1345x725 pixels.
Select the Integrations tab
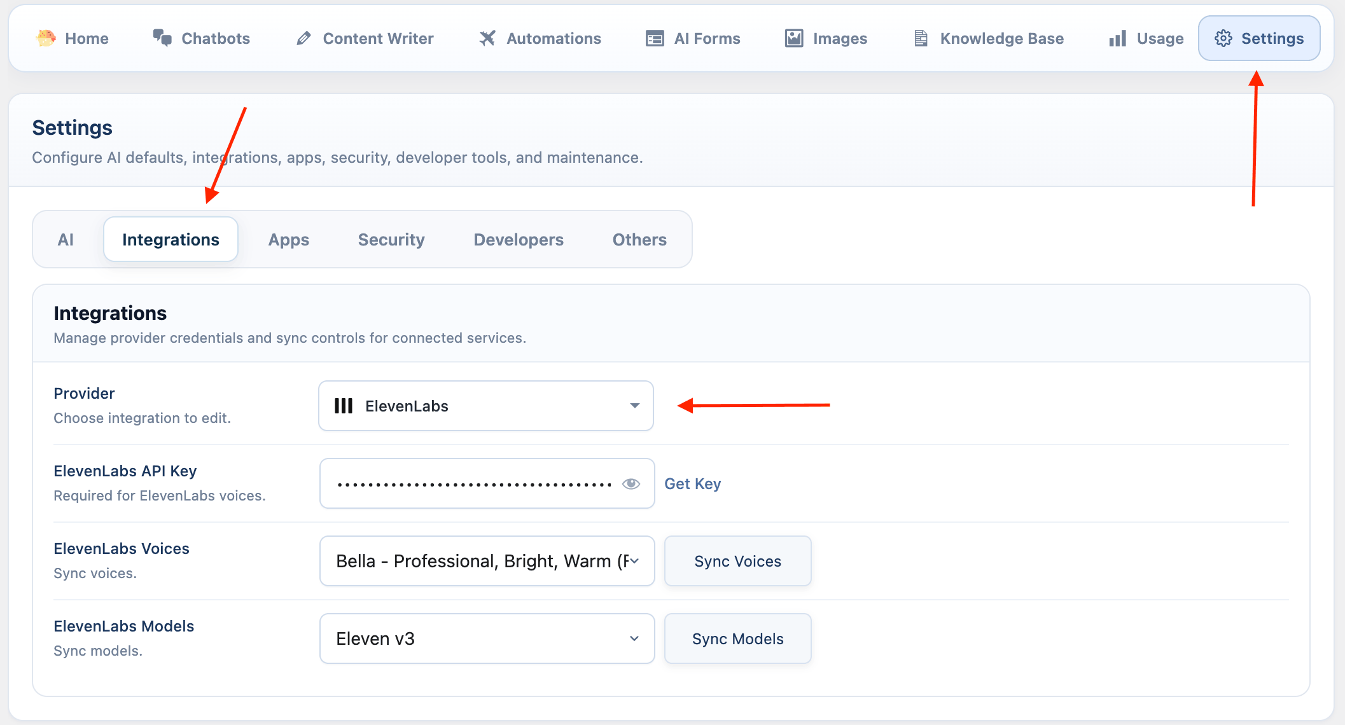point(171,240)
